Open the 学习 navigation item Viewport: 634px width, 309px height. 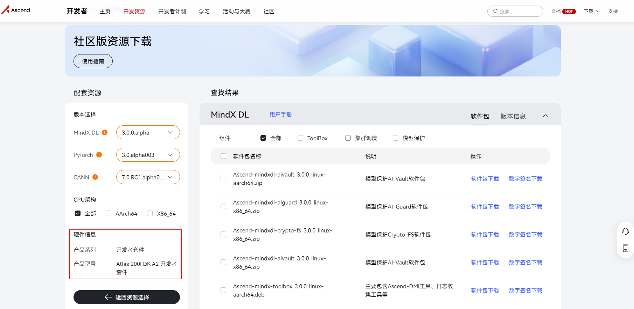click(204, 11)
